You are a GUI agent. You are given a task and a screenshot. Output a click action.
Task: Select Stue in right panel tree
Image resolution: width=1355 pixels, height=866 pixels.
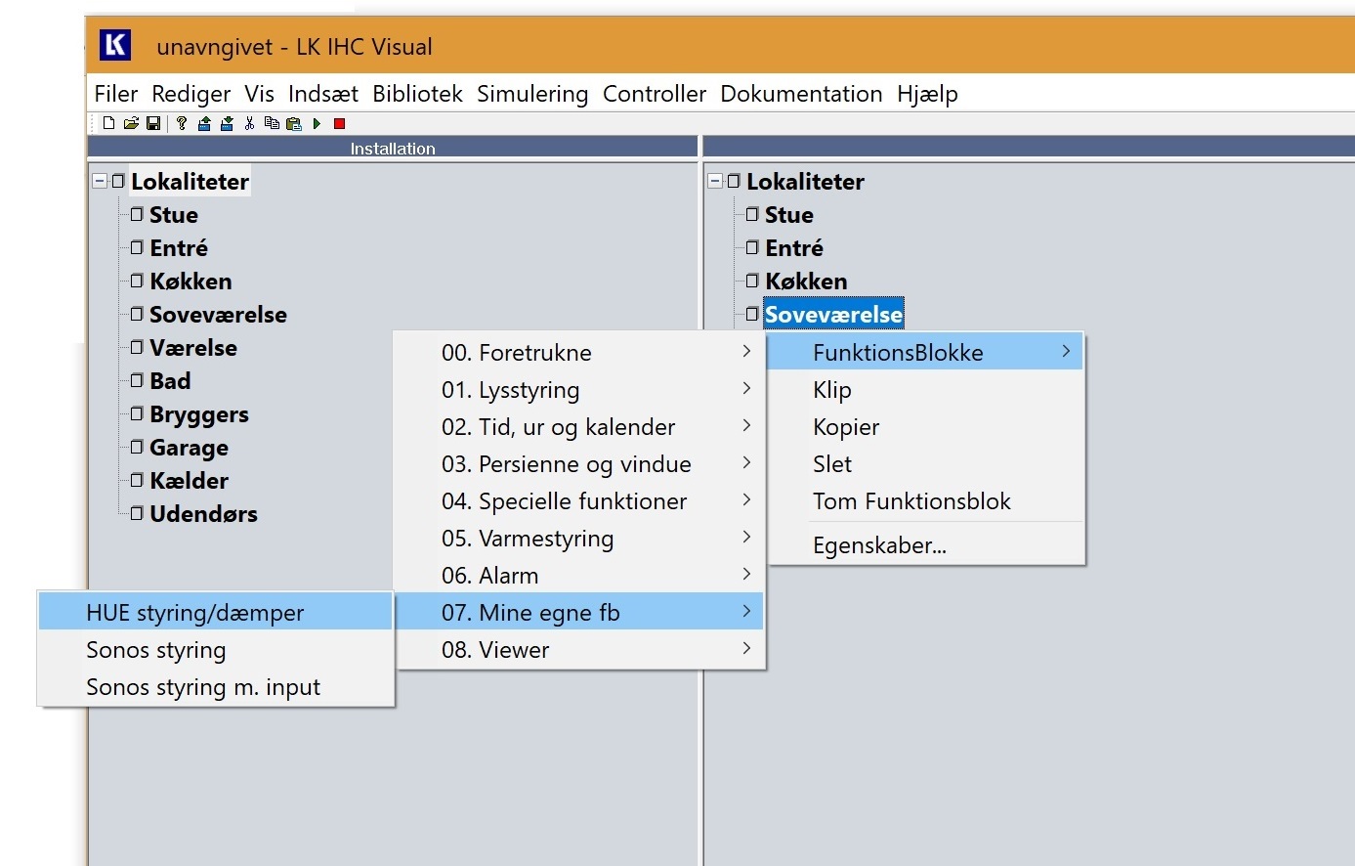click(x=788, y=215)
